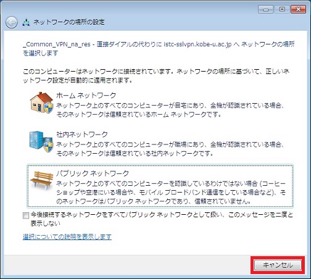Select 社内ネットワーク option title
This screenshot has width=311, height=279.
(x=82, y=135)
